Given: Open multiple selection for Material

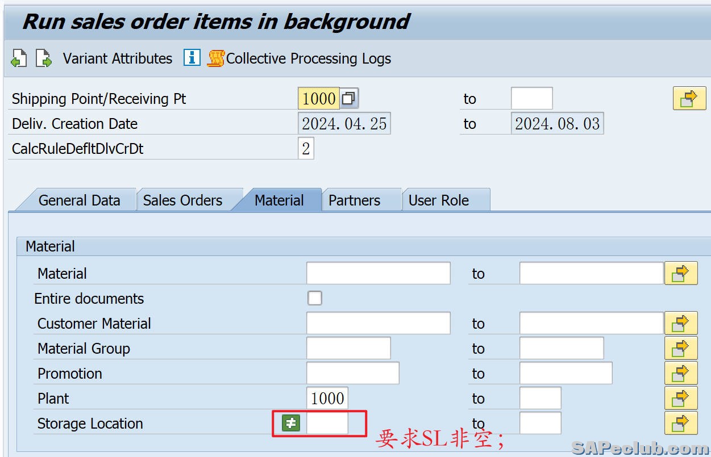Looking at the screenshot, I should tap(680, 274).
